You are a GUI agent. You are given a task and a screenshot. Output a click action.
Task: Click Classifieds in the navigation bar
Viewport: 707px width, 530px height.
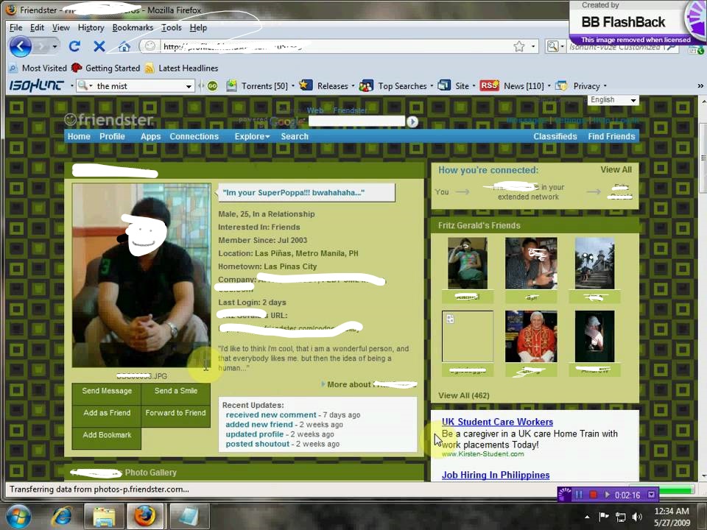555,136
